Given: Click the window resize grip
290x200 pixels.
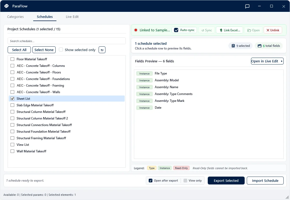Looking at the screenshot, I should [287, 197].
